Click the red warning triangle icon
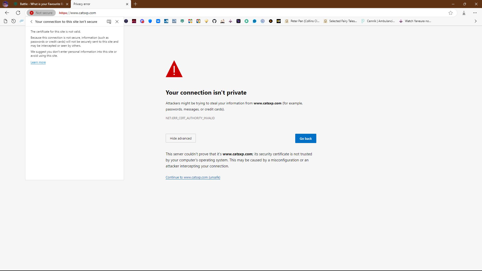 pos(174,69)
